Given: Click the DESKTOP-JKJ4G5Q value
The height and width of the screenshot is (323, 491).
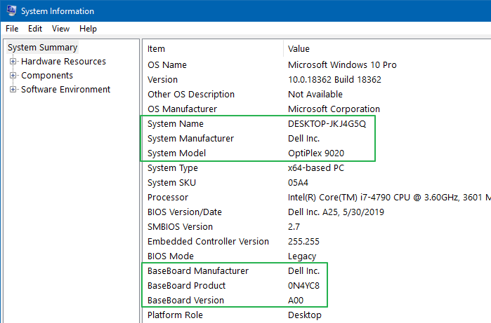Looking at the screenshot, I should 327,124.
